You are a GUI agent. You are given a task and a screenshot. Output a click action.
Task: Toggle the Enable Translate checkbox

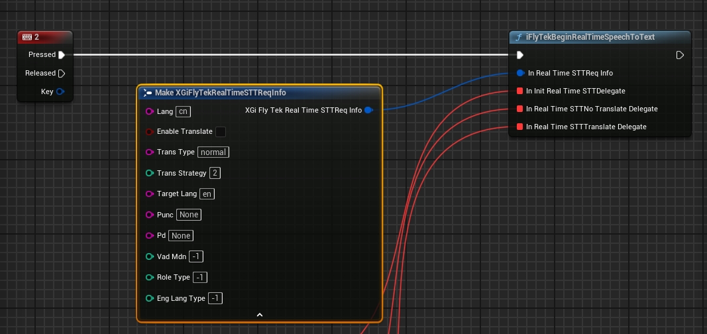pos(221,132)
